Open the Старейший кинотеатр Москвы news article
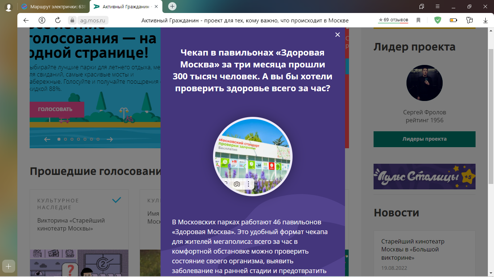This screenshot has height=277, width=494. pos(413,250)
